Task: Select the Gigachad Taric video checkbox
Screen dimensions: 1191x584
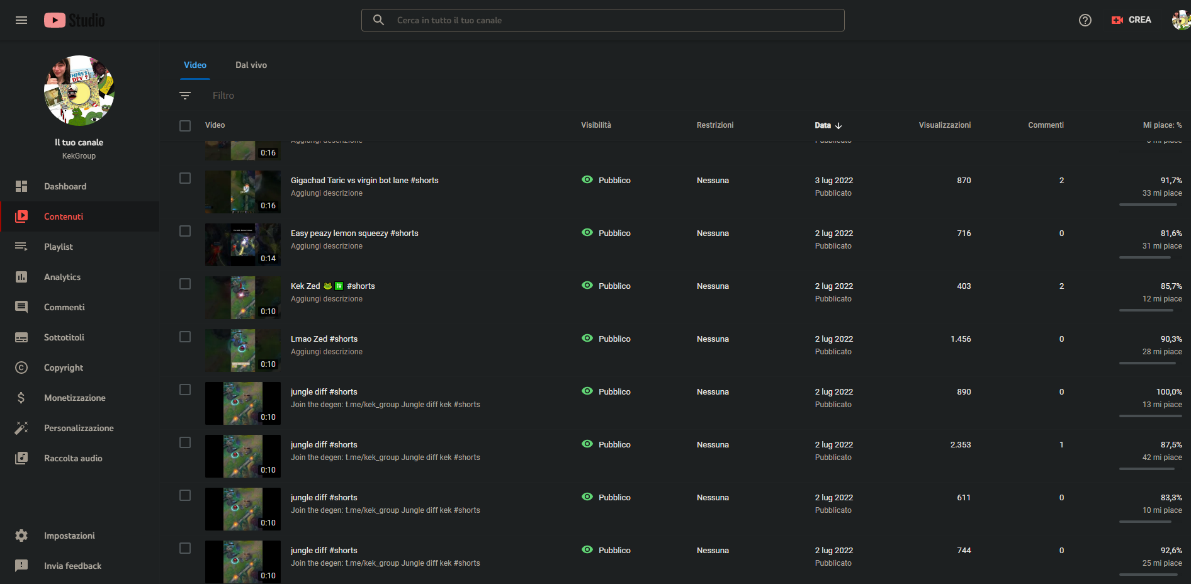Action: coord(185,178)
